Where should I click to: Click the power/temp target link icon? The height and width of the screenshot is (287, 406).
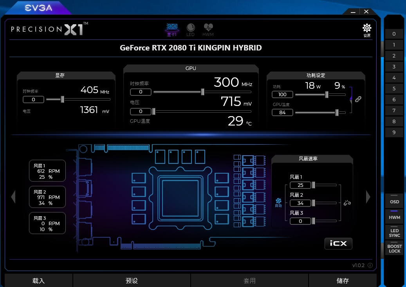coord(358,99)
